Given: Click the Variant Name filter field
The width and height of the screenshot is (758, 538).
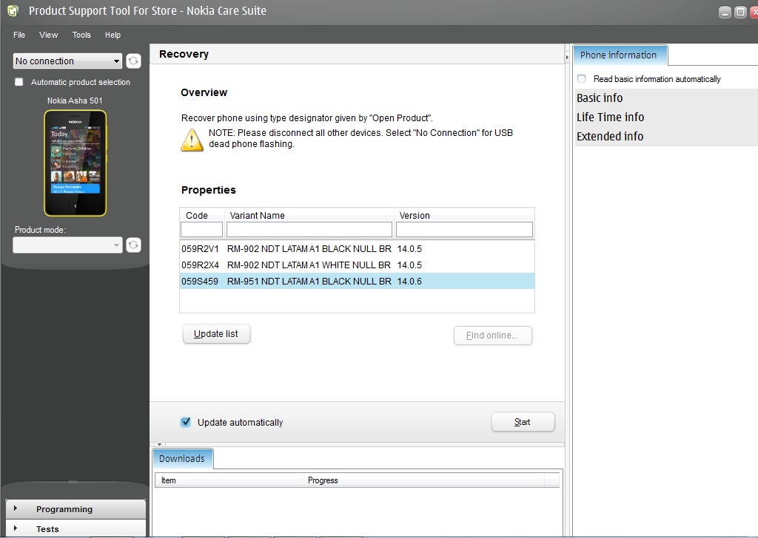Looking at the screenshot, I should point(309,229).
